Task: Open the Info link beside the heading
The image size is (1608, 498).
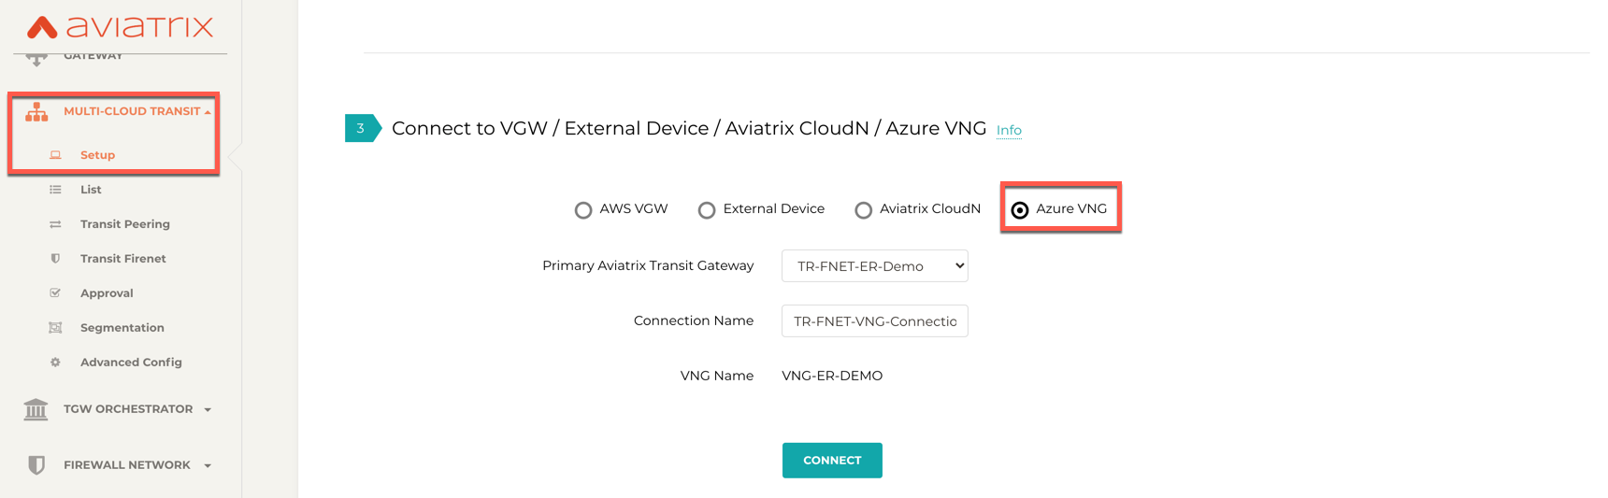Action: pos(1009,131)
